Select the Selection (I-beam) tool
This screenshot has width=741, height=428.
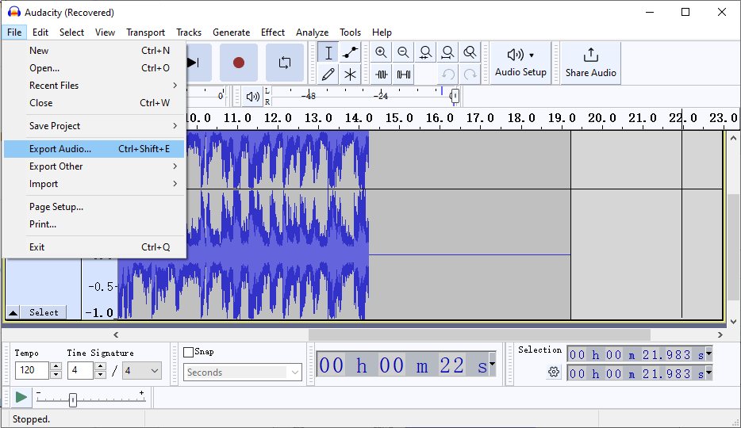328,53
